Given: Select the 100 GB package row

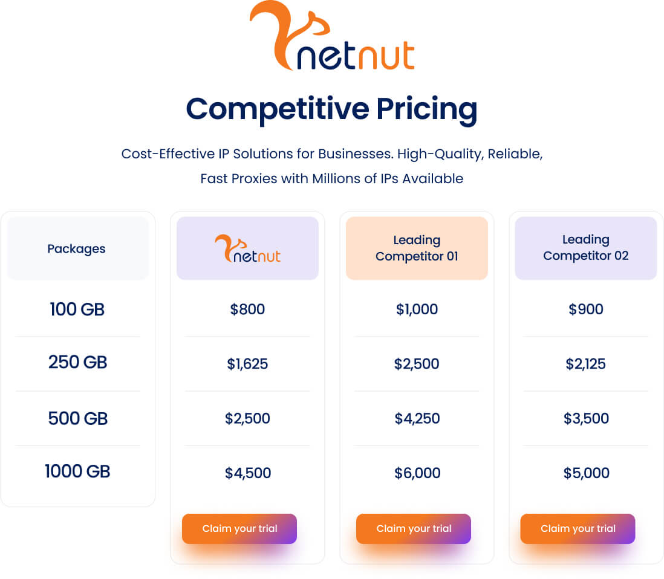Looking at the screenshot, I should (x=77, y=310).
